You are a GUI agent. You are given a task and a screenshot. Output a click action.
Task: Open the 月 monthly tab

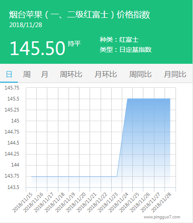(45, 74)
